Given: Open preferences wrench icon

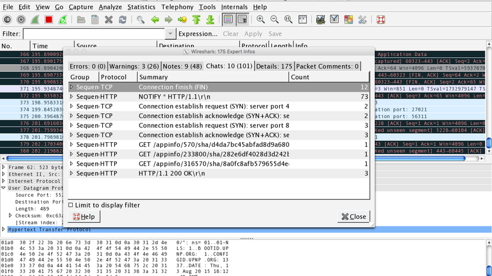Looking at the screenshot, I should click(x=362, y=19).
